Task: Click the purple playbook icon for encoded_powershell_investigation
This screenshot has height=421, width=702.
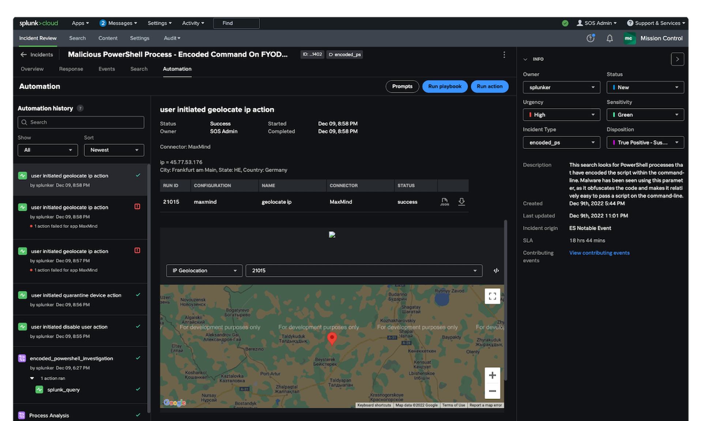Action: point(22,358)
